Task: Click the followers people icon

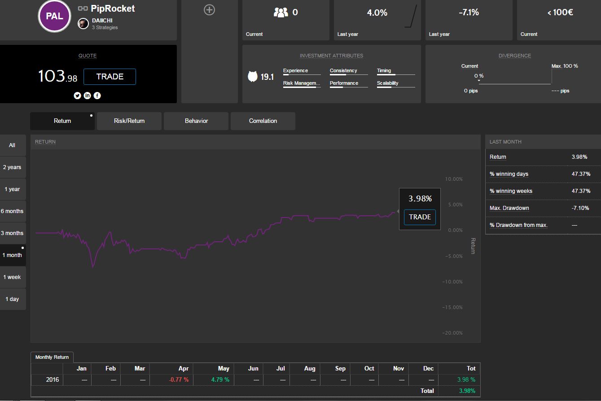Action: pyautogui.click(x=281, y=13)
